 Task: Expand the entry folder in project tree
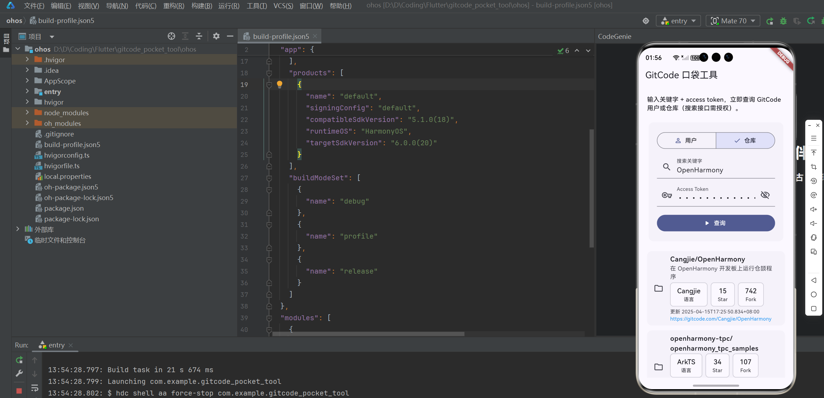[27, 92]
